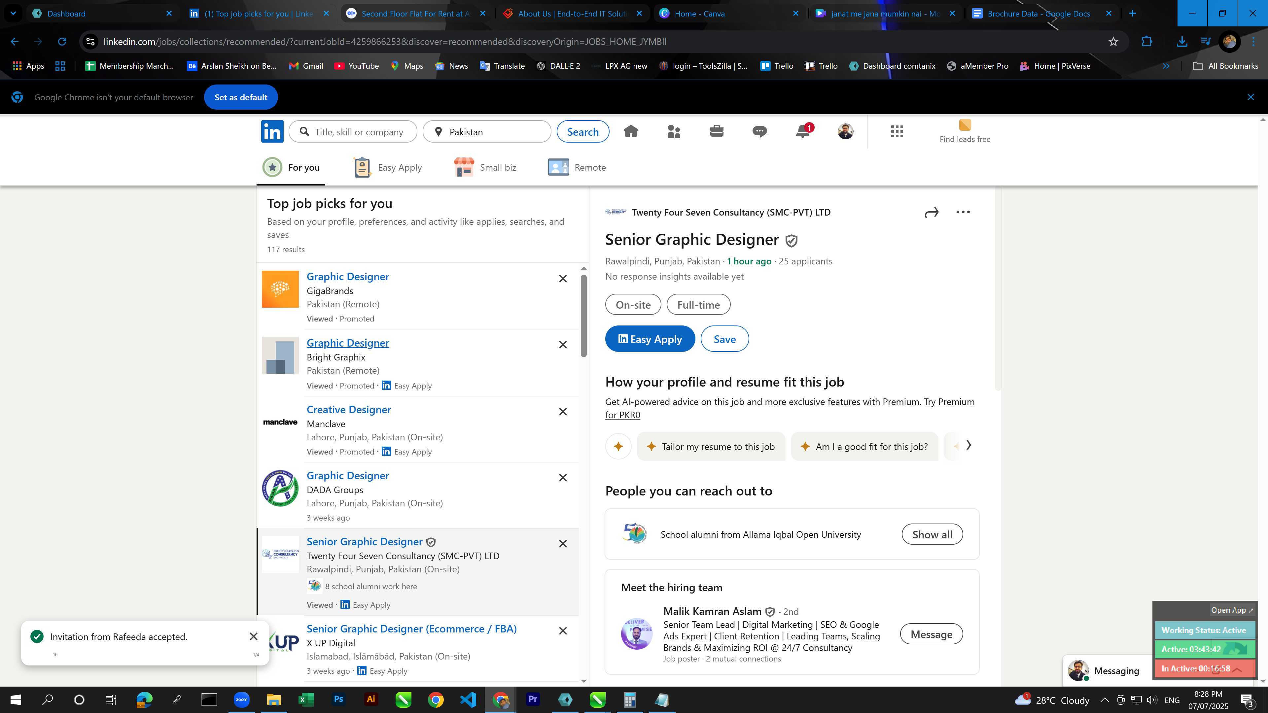
Task: Click the GigaBrands orange logo thumbnail
Action: click(x=280, y=289)
